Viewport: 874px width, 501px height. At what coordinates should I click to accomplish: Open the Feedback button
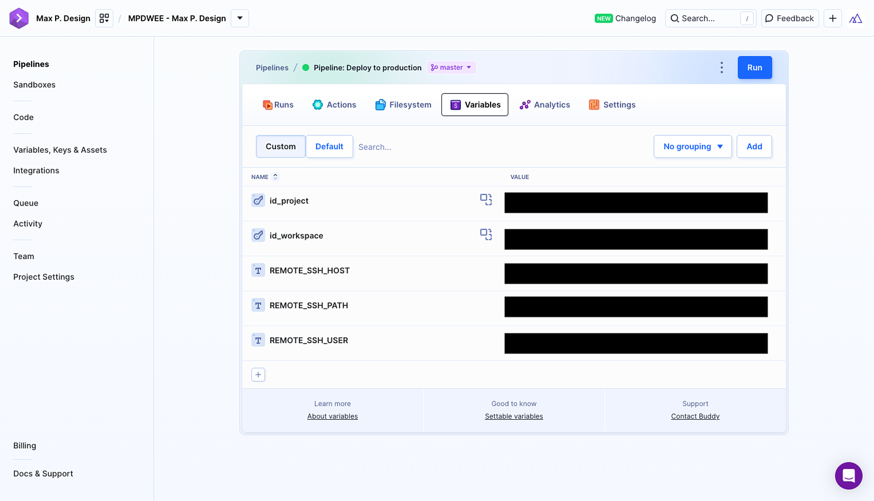790,18
